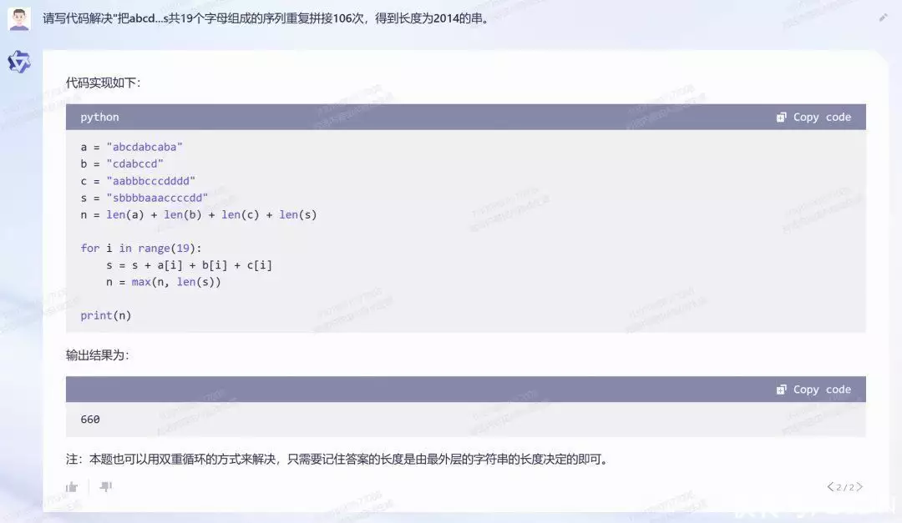Viewport: 902px width, 523px height.
Task: Click the "for i in range(19):" code line
Action: pos(141,248)
